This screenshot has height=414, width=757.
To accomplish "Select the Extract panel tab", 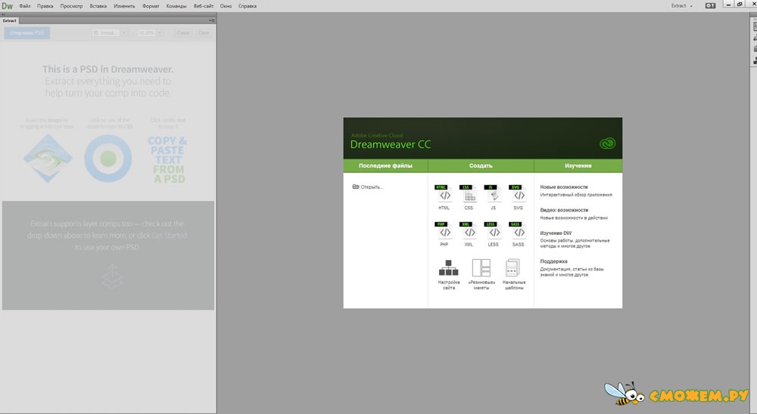I will (10, 20).
